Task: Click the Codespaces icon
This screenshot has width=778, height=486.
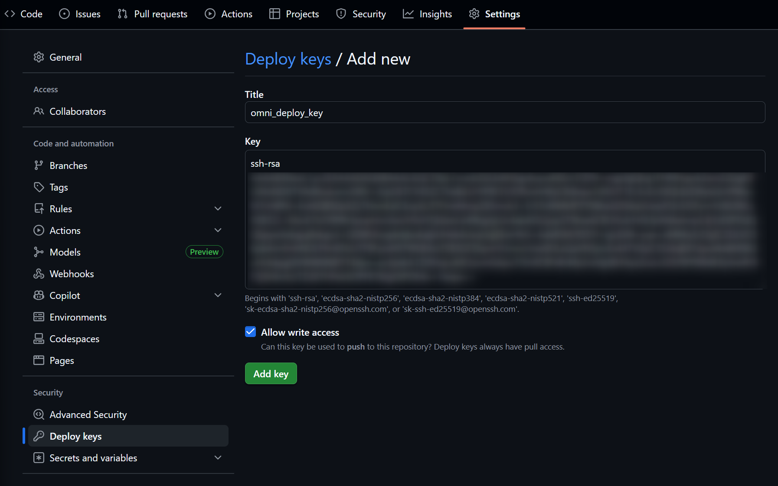Action: (x=39, y=339)
